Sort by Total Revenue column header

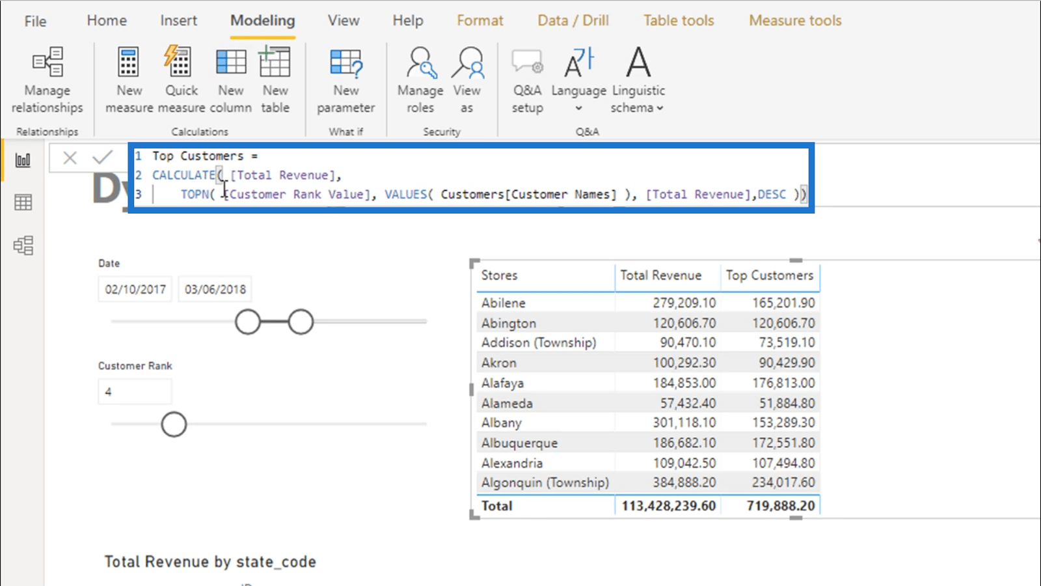pyautogui.click(x=660, y=275)
